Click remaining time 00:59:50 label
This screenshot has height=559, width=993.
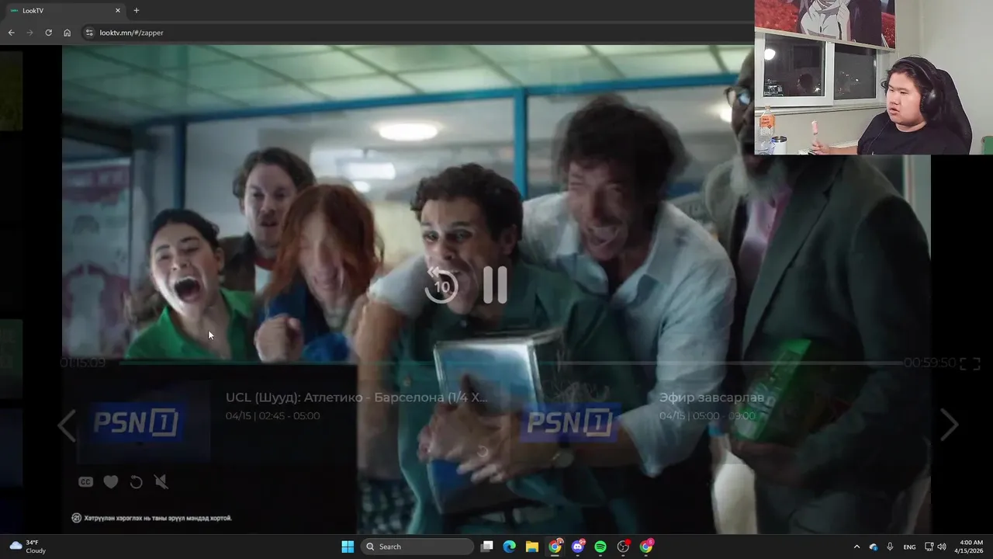[x=929, y=363]
